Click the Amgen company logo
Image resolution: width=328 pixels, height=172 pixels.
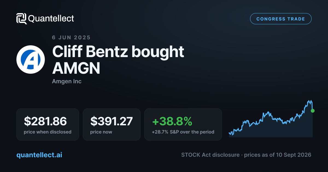(x=31, y=60)
